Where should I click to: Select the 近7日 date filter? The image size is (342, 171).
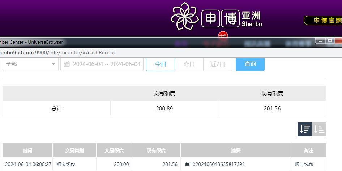pos(218,64)
